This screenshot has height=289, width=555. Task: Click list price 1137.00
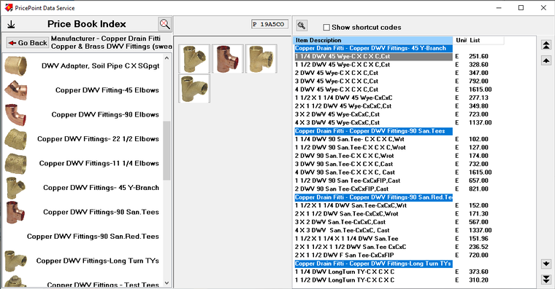coord(481,123)
